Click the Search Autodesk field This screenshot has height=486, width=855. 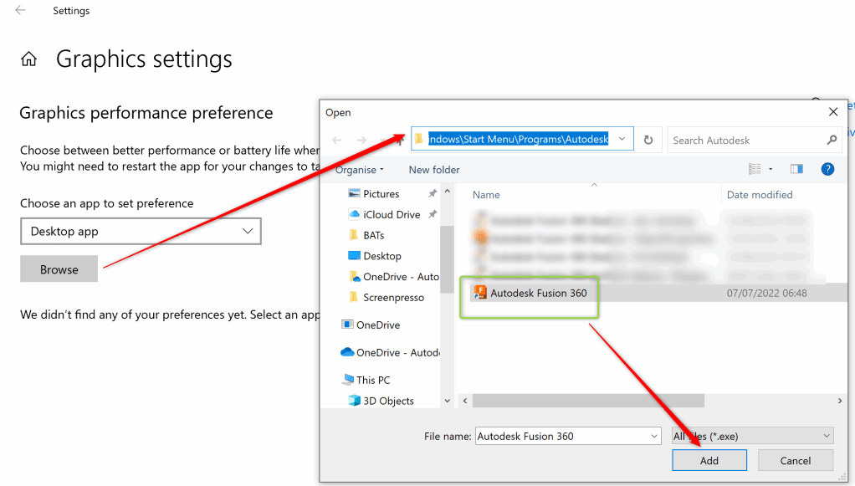pyautogui.click(x=745, y=141)
